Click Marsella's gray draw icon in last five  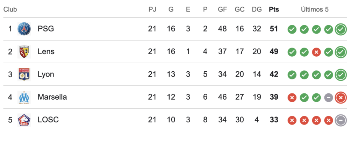coord(328,97)
